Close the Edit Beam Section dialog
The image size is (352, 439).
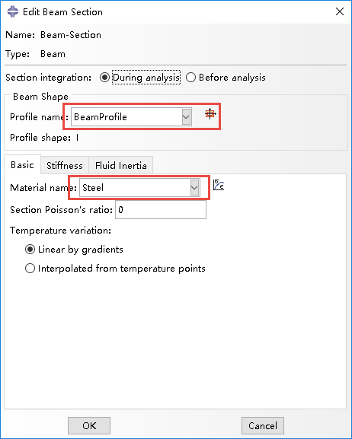(340, 11)
